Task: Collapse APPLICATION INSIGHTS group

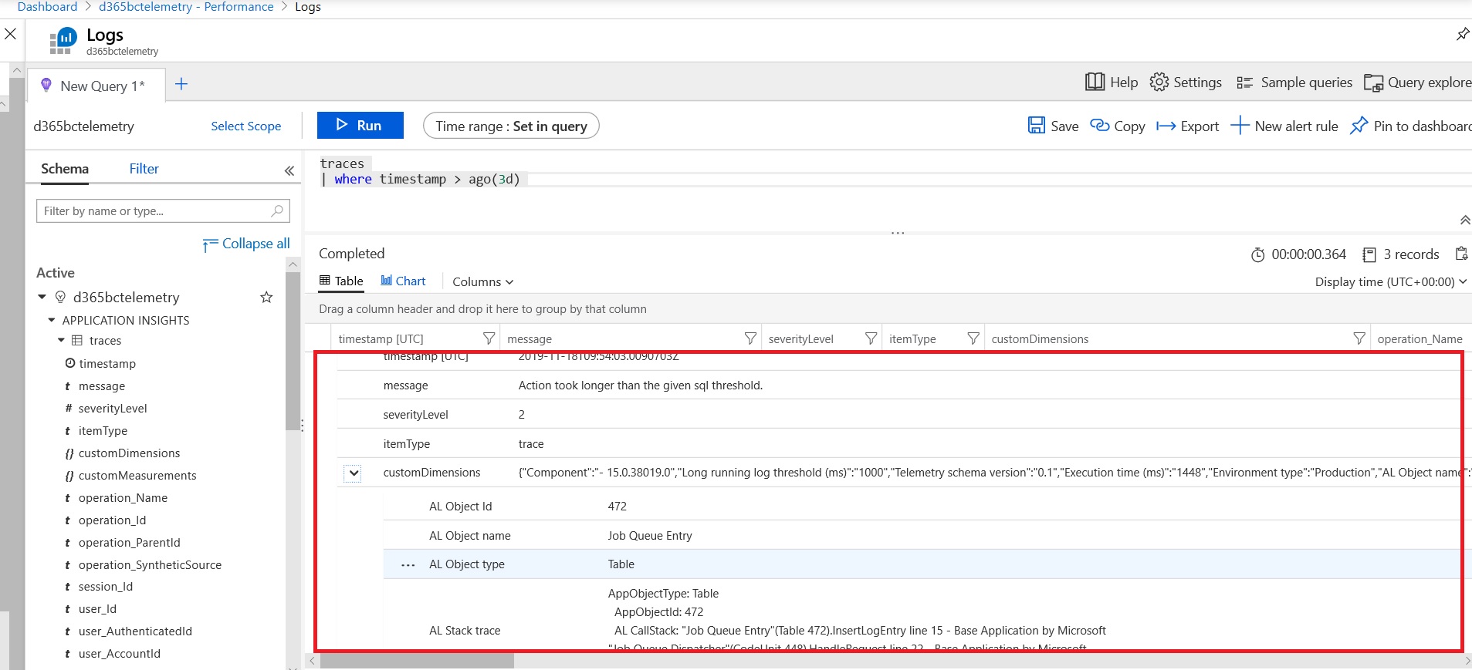Action: pos(52,320)
